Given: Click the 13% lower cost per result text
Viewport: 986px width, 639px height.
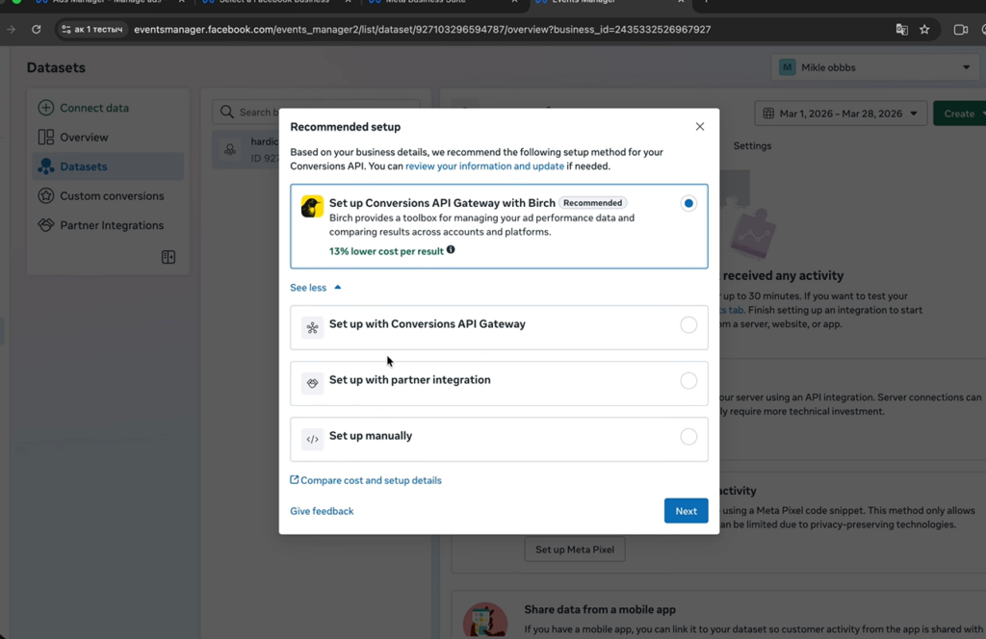Looking at the screenshot, I should [x=386, y=251].
